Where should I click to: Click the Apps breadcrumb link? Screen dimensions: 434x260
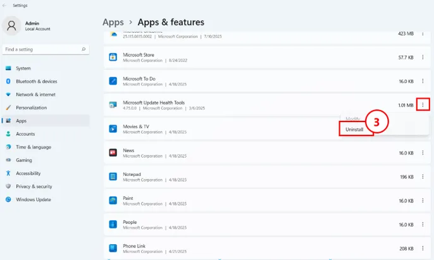click(113, 22)
